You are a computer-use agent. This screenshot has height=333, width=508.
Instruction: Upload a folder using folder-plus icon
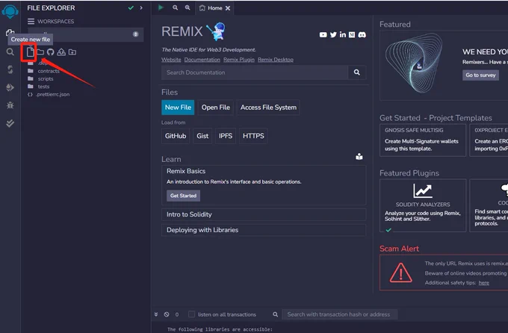coord(72,52)
